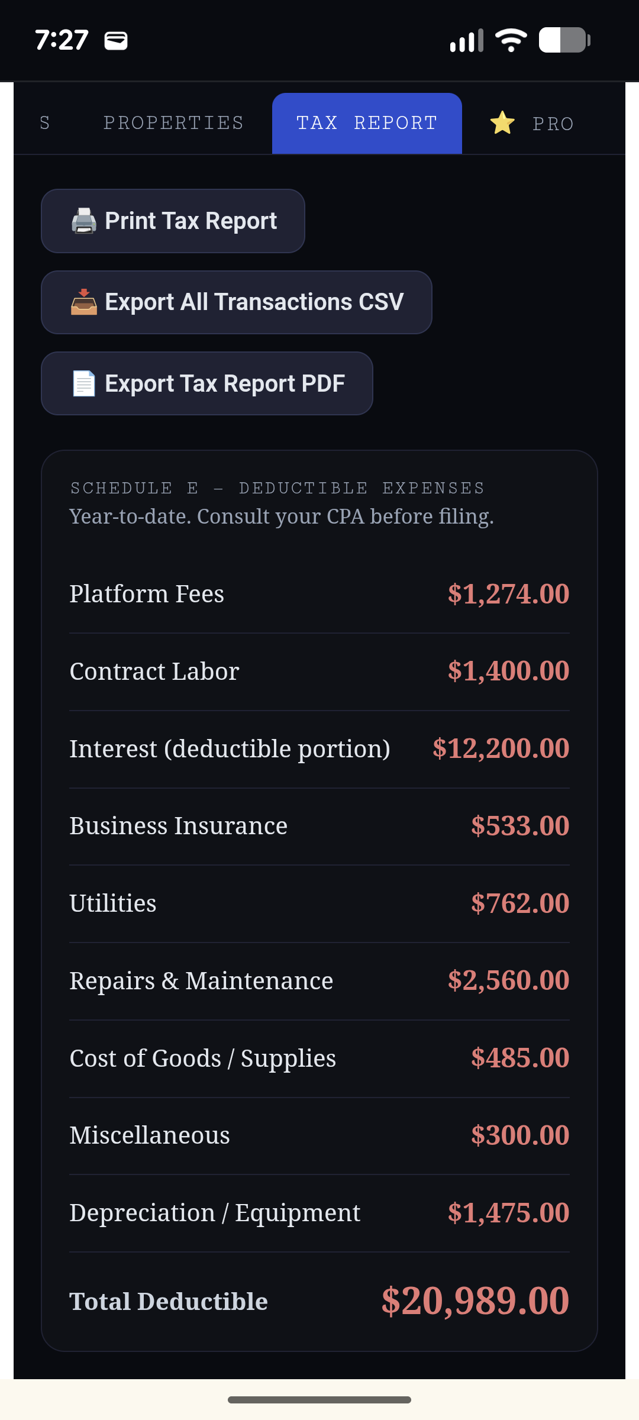Tap the home indicator bar

pyautogui.click(x=319, y=1400)
